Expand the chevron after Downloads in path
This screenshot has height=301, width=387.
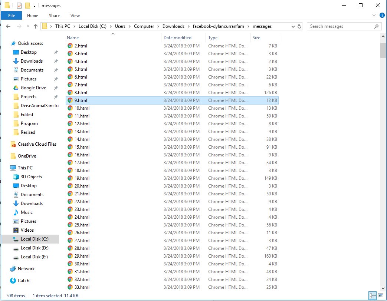point(188,26)
